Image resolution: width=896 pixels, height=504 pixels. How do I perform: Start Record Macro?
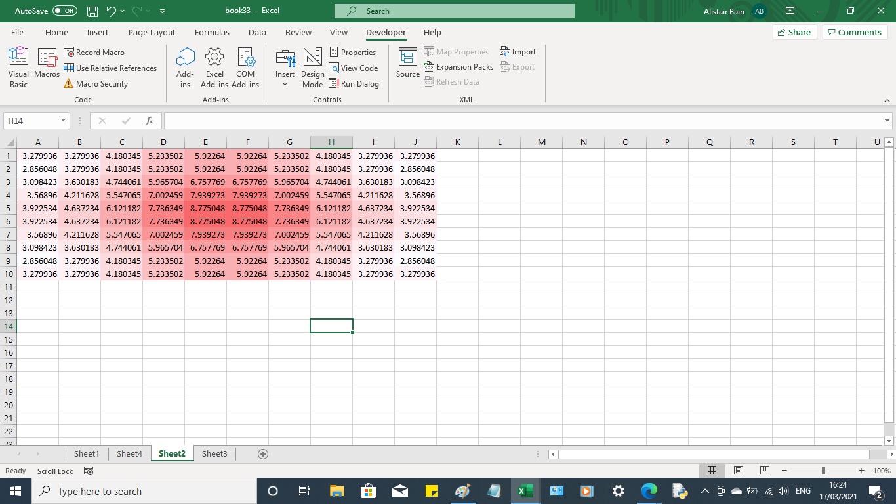(94, 52)
